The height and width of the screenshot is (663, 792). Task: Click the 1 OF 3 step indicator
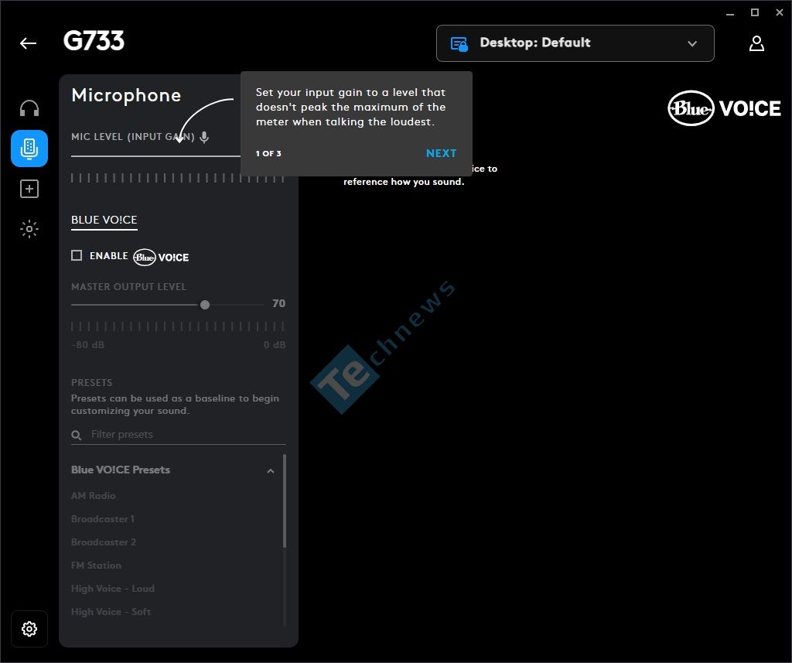[x=268, y=154]
